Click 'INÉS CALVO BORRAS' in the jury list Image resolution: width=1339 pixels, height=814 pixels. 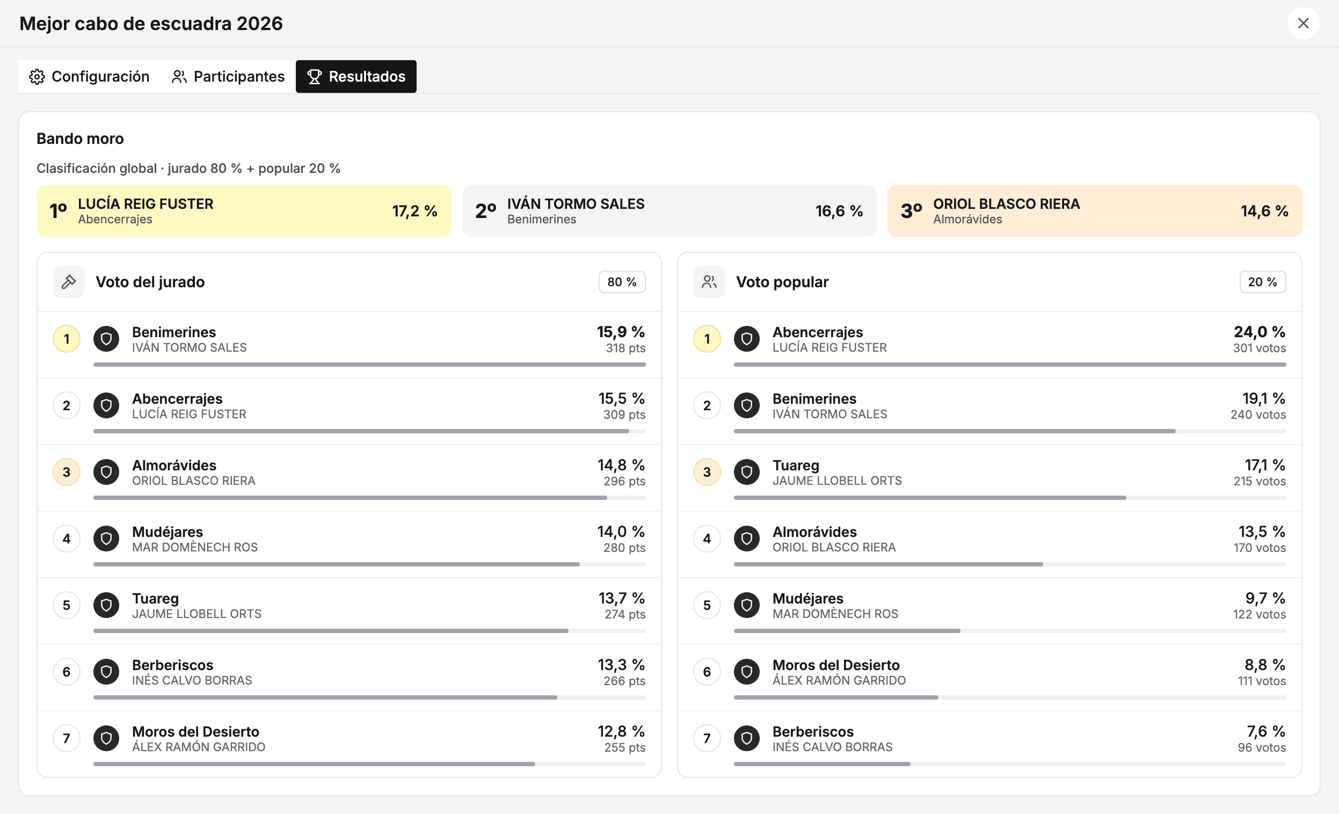192,680
